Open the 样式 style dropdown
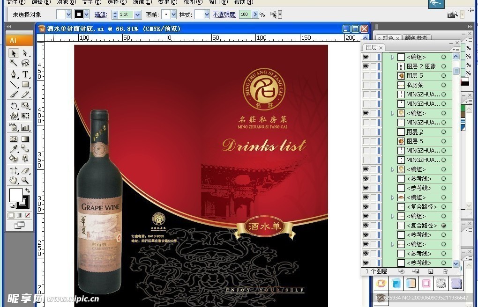The height and width of the screenshot is (307, 478). point(207,15)
